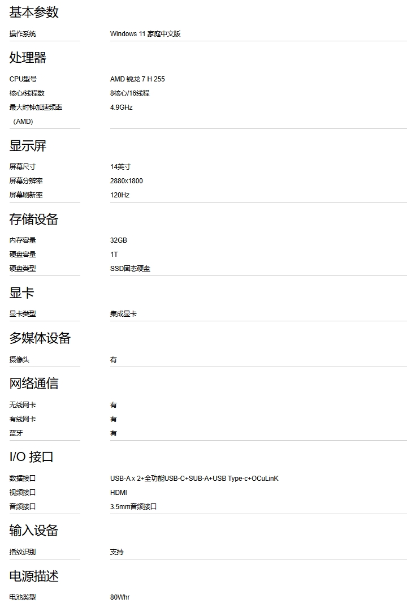The width and height of the screenshot is (407, 603).
Task: Click the 蓝牙 label
Action: pyautogui.click(x=16, y=433)
